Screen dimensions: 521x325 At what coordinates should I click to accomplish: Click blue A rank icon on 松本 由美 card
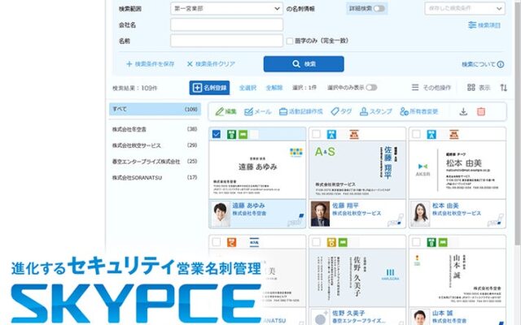point(431,134)
